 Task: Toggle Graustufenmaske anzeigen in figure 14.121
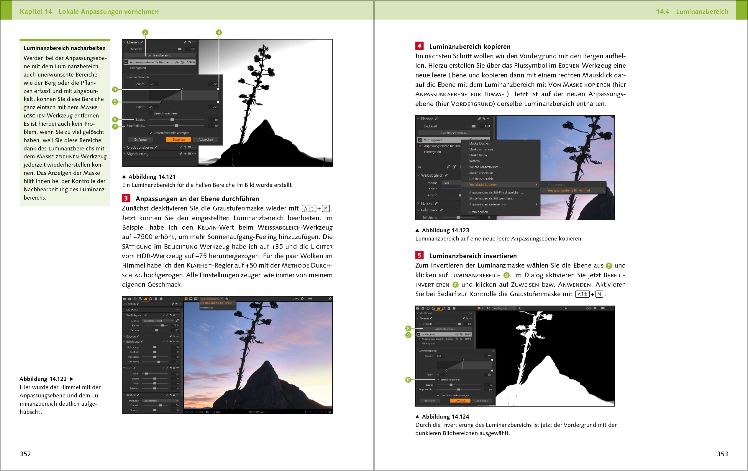tap(151, 133)
